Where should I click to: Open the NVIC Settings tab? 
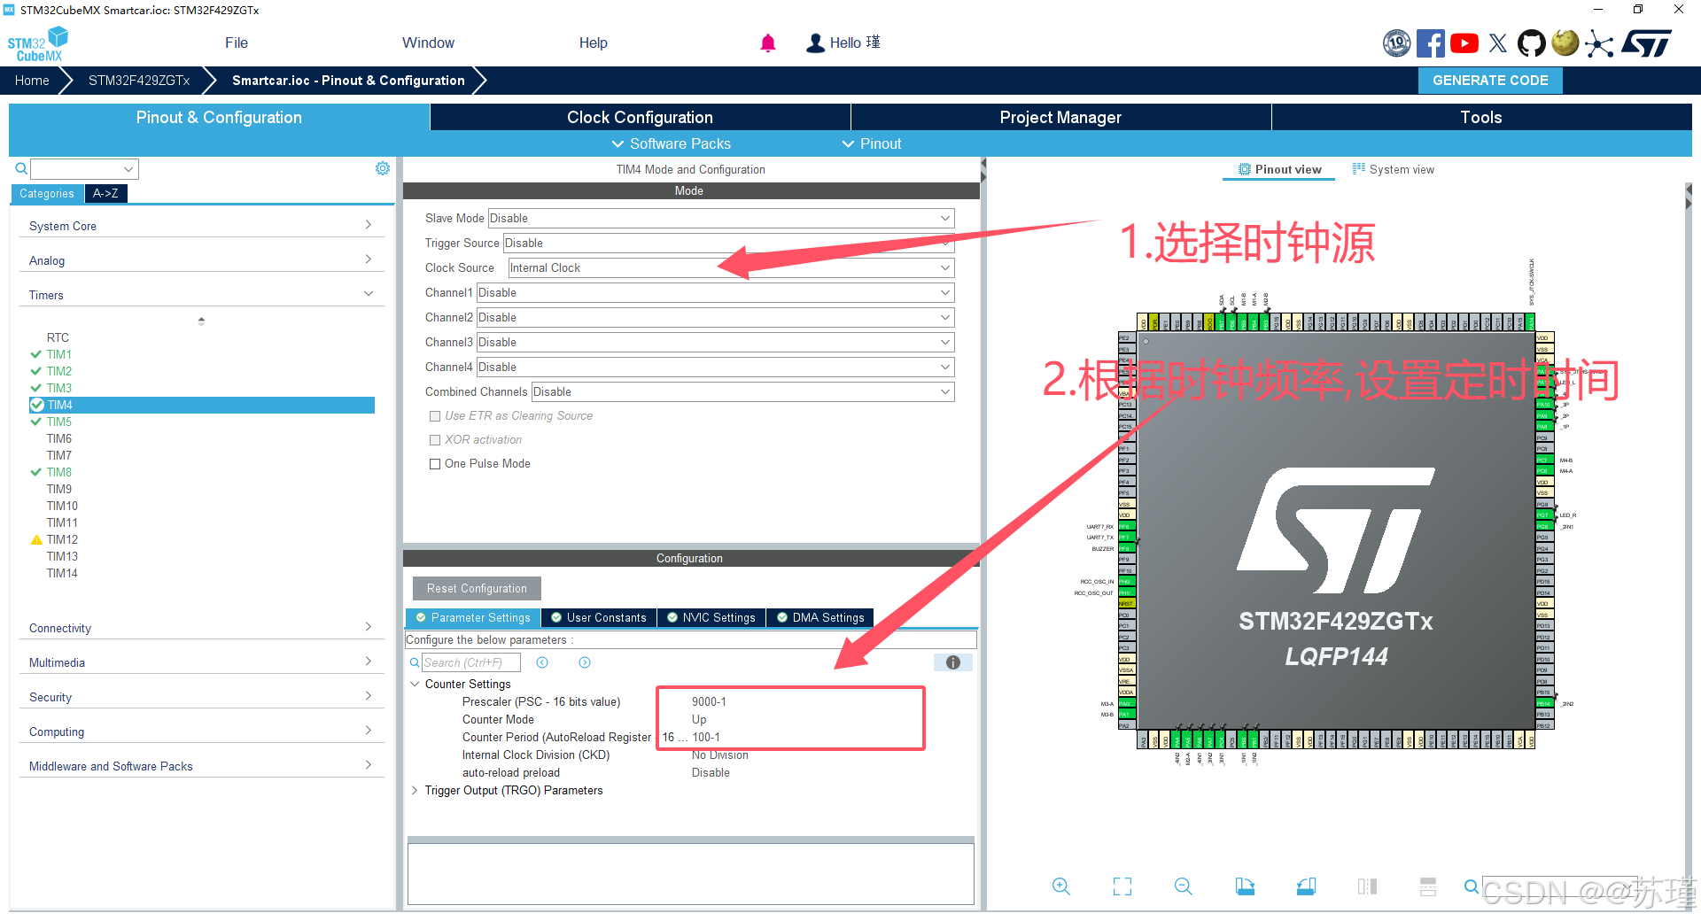711,617
